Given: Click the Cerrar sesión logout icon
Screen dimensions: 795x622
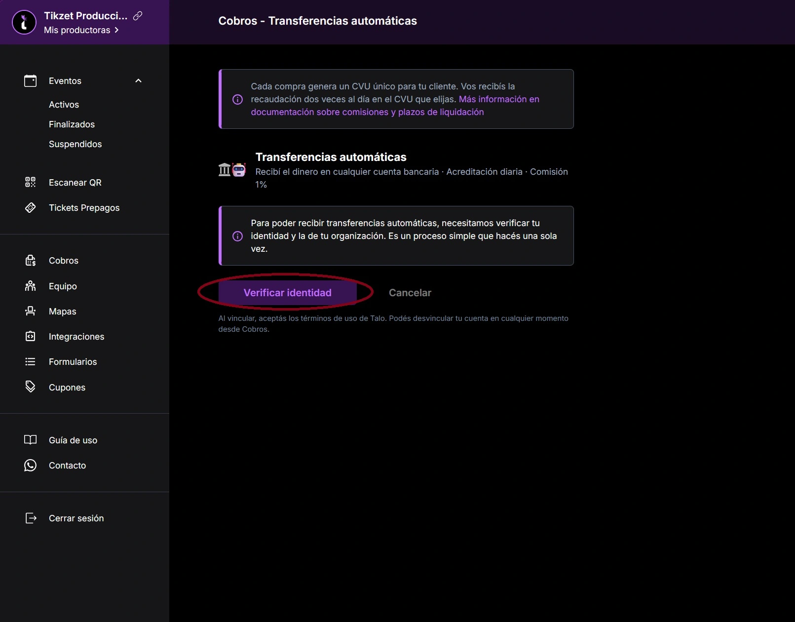Looking at the screenshot, I should [x=31, y=518].
